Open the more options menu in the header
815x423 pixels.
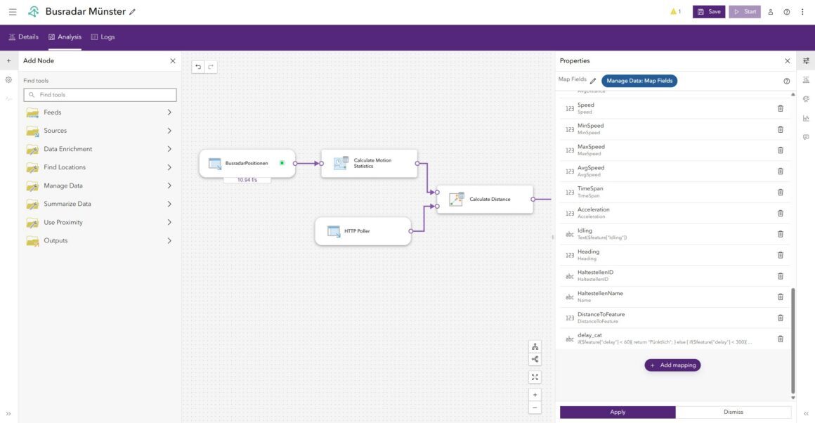point(802,12)
